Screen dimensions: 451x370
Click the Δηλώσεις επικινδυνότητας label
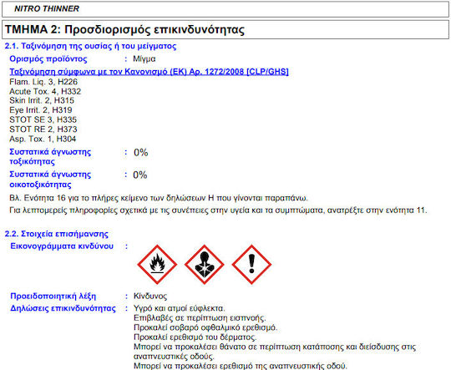point(63,308)
